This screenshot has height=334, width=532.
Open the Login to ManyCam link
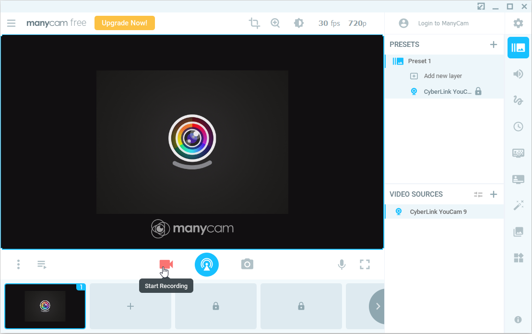tap(443, 23)
